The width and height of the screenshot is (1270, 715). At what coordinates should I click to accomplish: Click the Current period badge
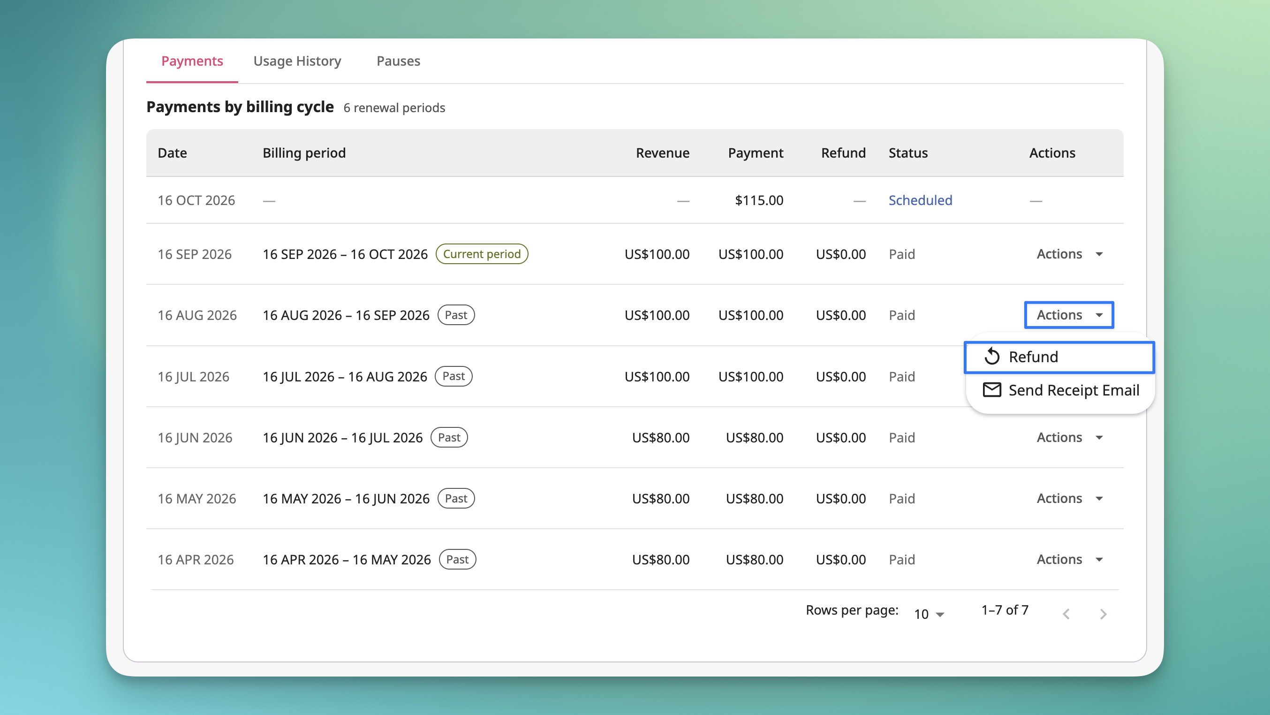[482, 254]
